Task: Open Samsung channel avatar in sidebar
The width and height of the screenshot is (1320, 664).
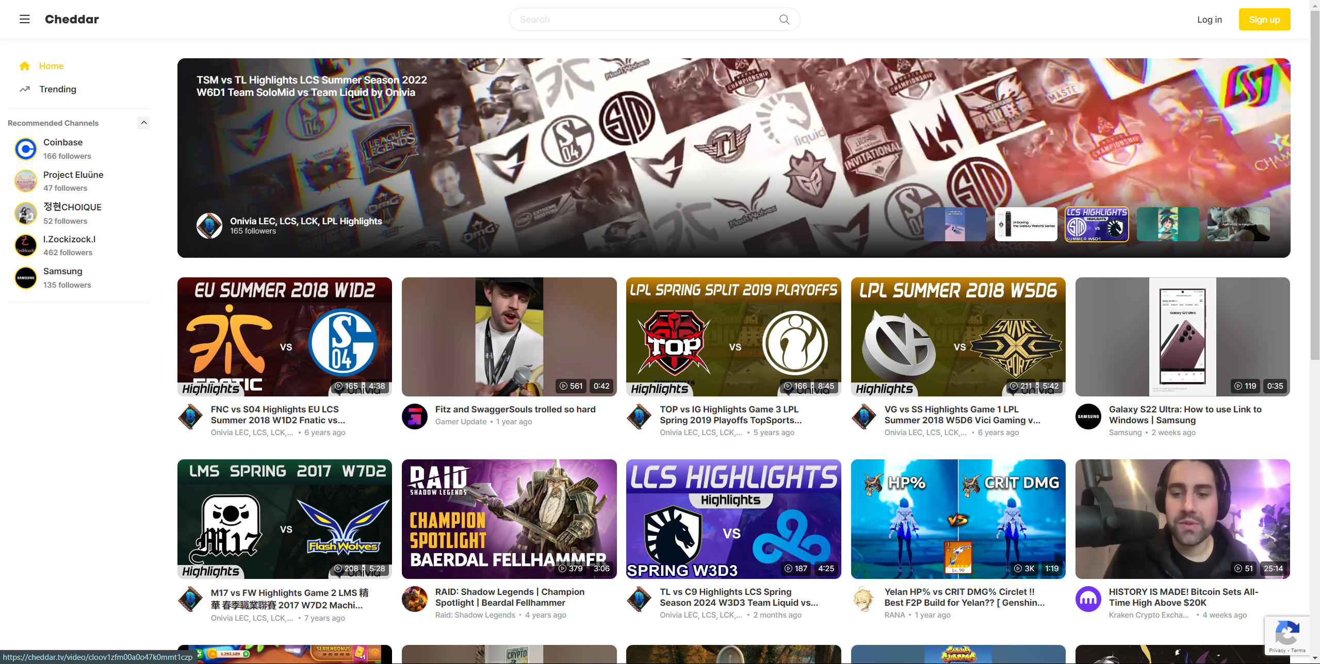Action: coord(25,278)
